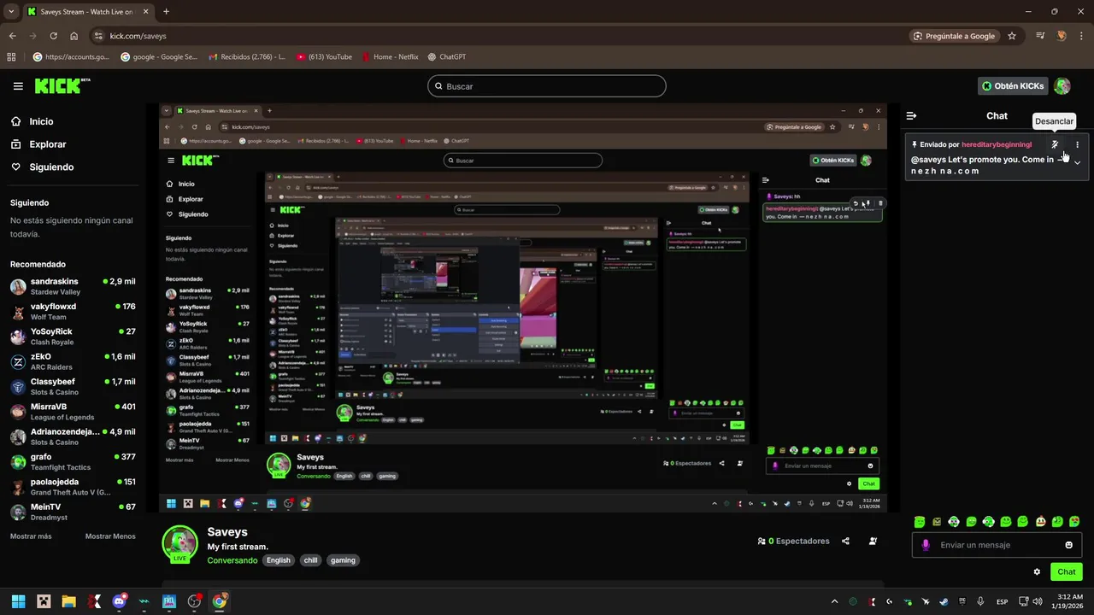This screenshot has height=615, width=1094.
Task: Open the emoji picker in message box
Action: [x=1068, y=545]
